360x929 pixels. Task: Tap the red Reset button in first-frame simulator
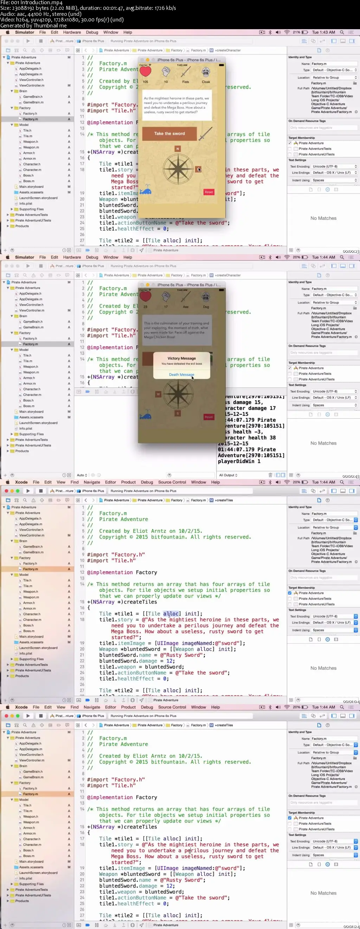pyautogui.click(x=209, y=192)
